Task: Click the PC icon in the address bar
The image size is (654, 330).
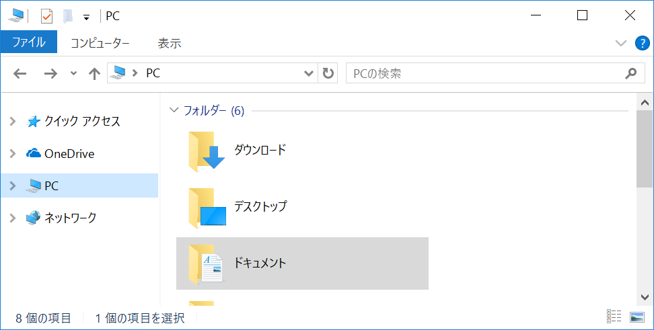Action: (118, 73)
